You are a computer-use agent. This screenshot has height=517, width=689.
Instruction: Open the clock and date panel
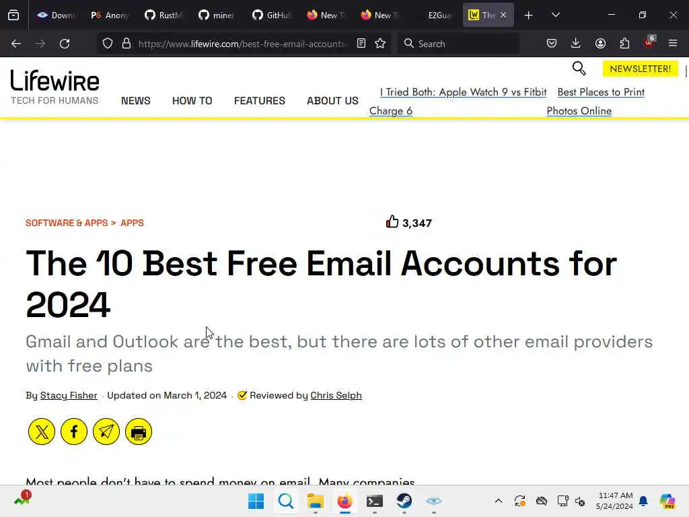615,501
